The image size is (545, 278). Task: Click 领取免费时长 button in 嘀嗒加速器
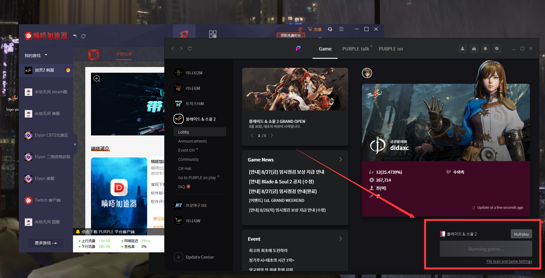[x=291, y=35]
